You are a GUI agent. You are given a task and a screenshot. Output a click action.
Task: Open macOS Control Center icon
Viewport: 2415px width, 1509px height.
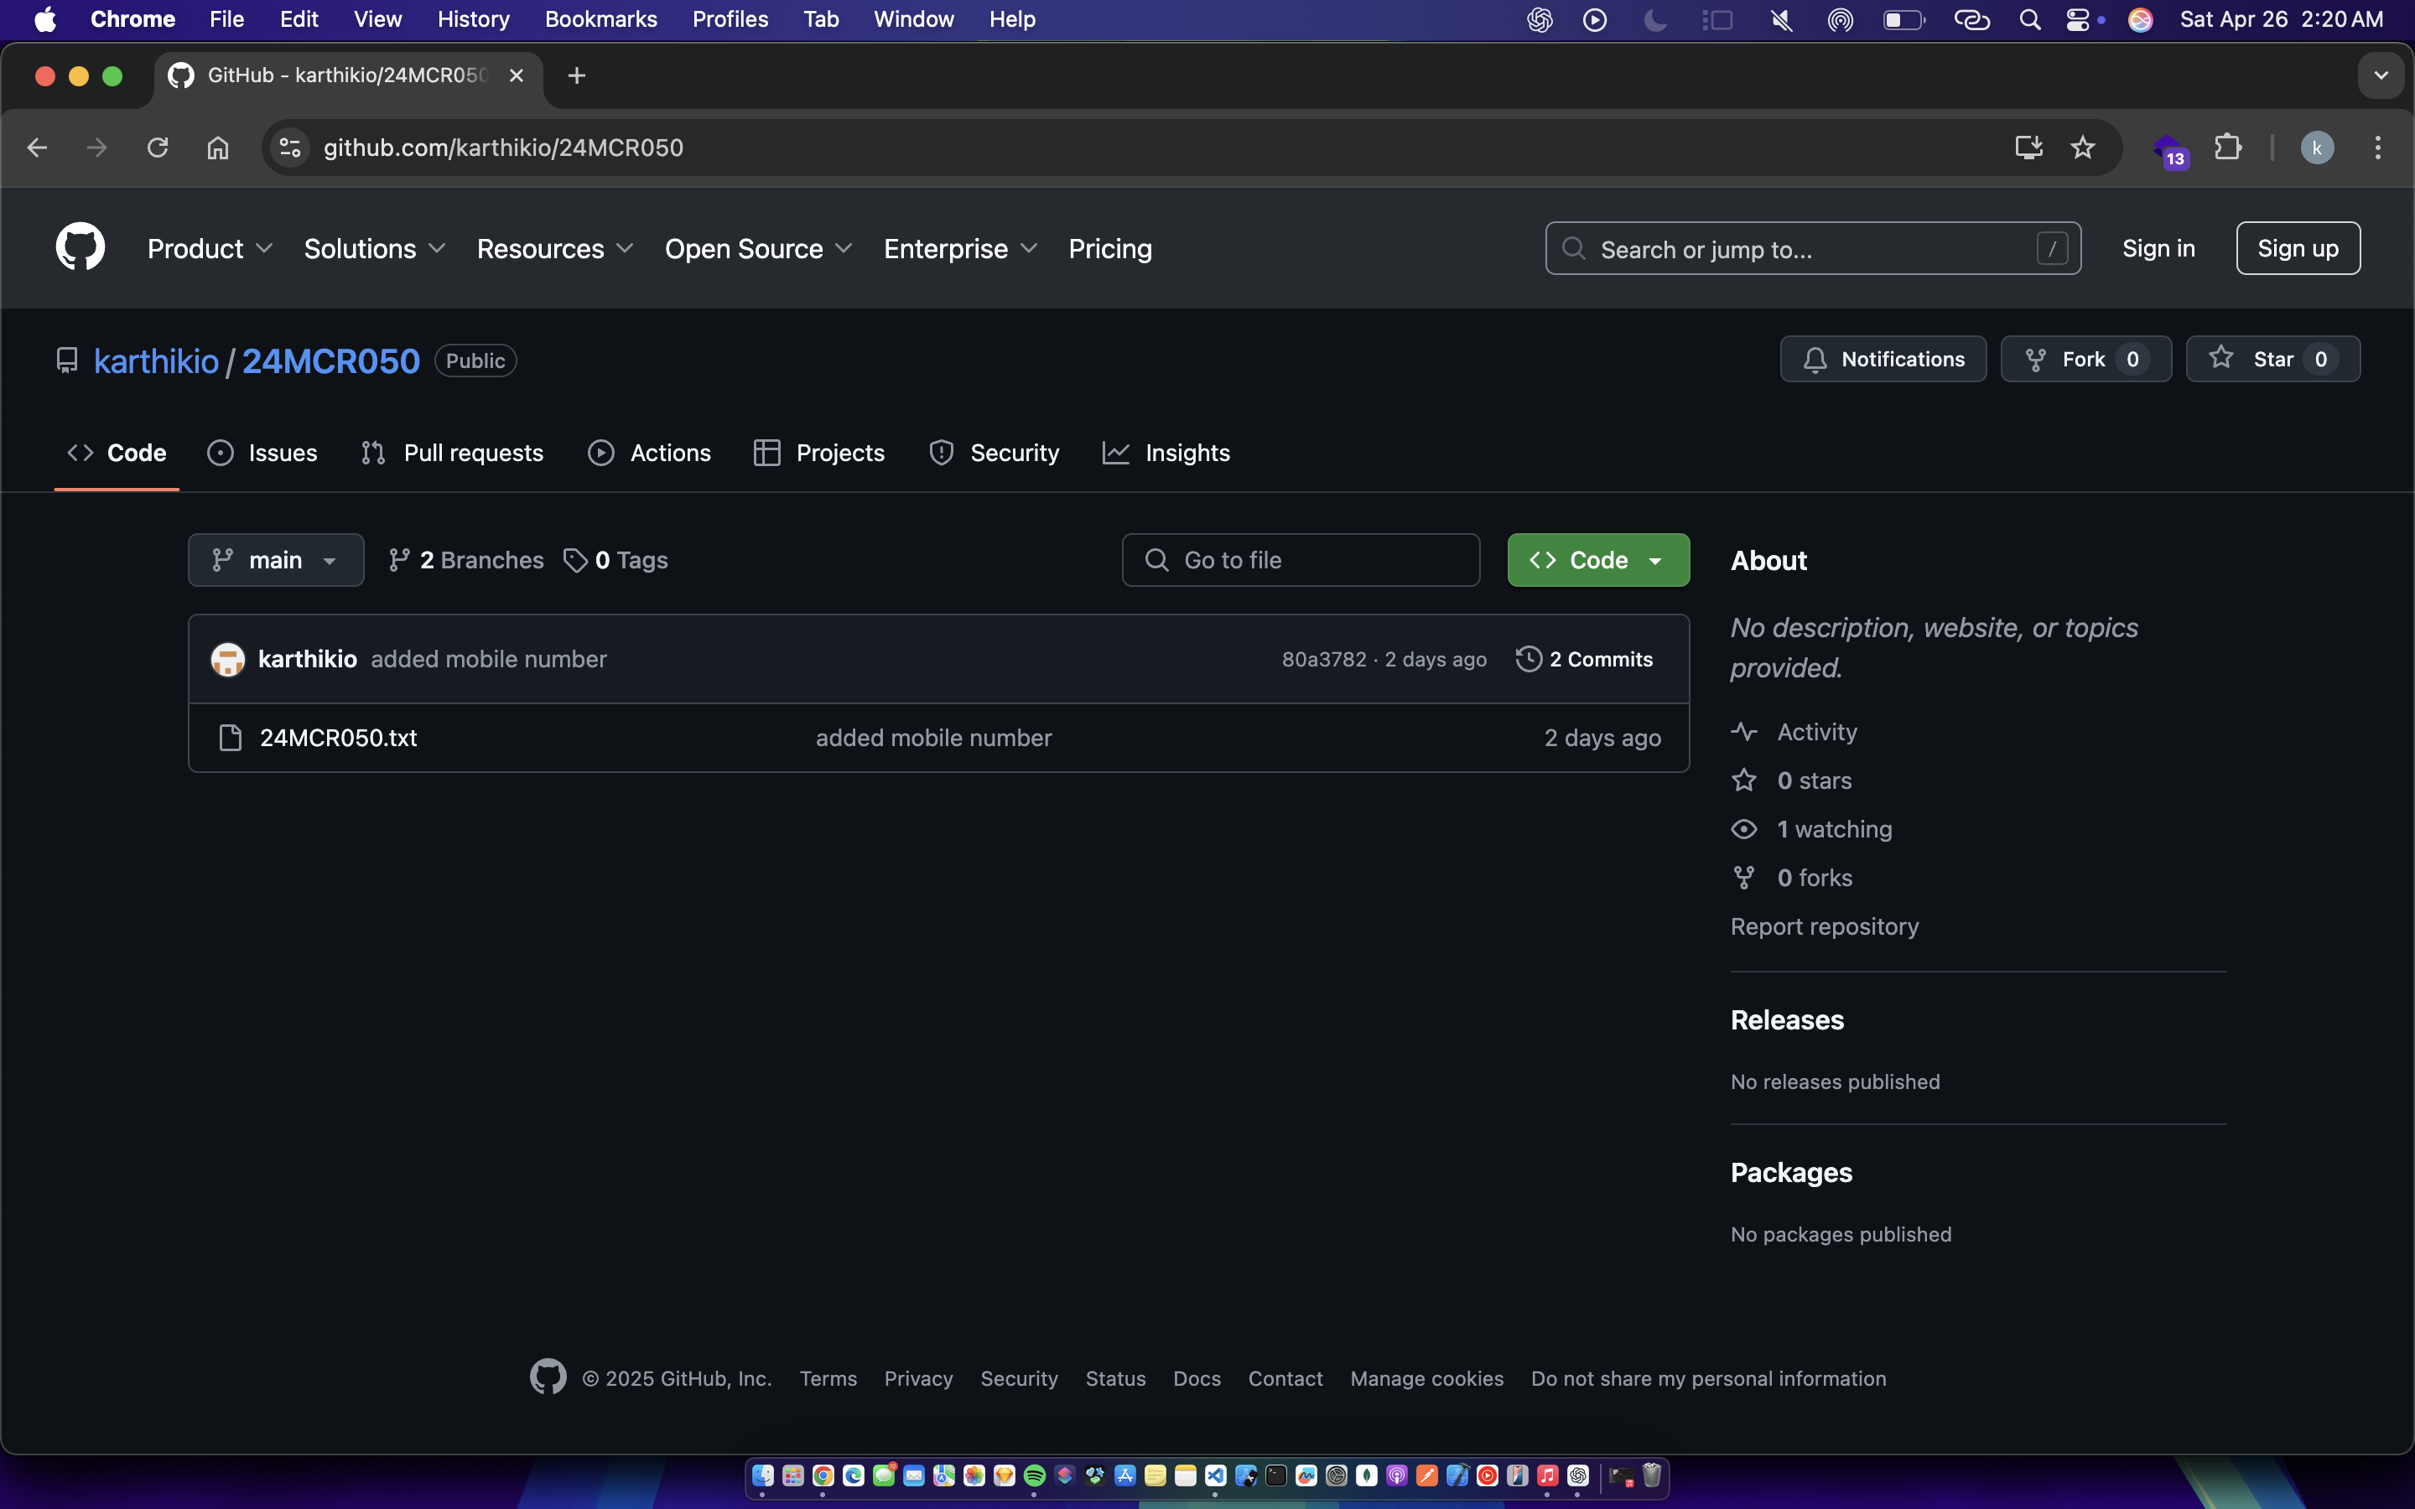click(2078, 20)
